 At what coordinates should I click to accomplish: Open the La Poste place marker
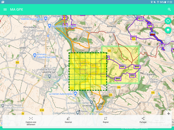[49, 77]
